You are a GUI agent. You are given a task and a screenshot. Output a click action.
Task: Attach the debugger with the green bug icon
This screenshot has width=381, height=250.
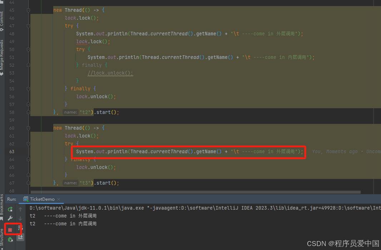point(10,240)
